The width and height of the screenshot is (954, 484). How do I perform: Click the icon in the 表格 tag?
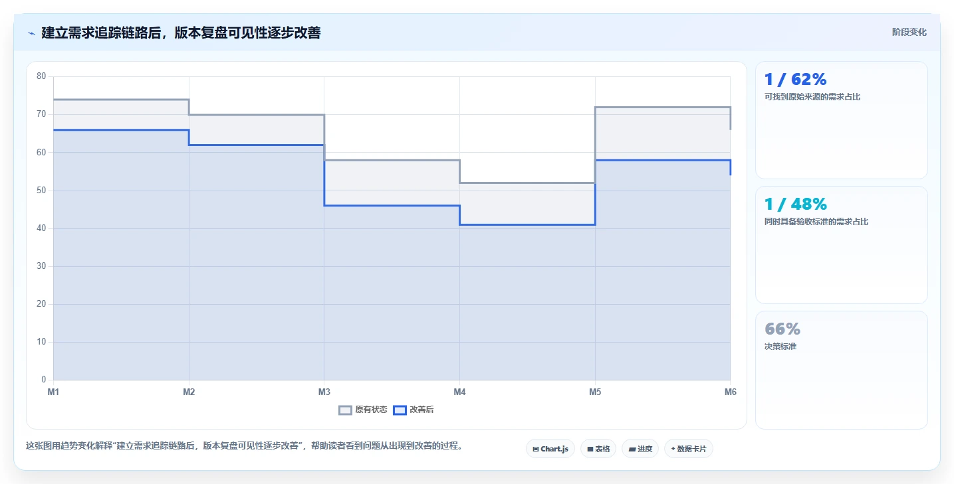point(590,449)
